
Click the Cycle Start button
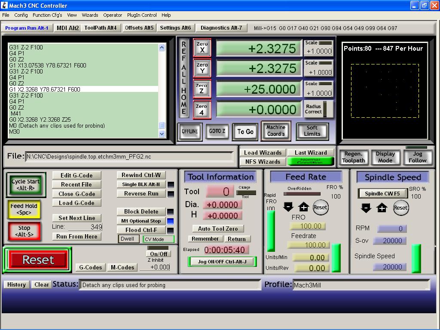click(25, 185)
